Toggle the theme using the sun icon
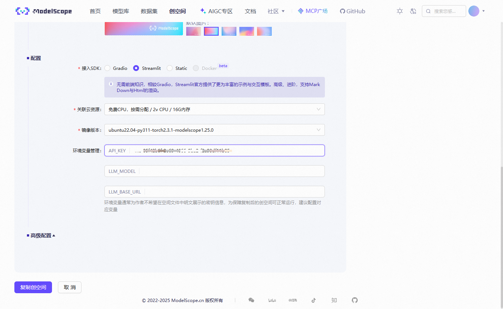 click(399, 11)
